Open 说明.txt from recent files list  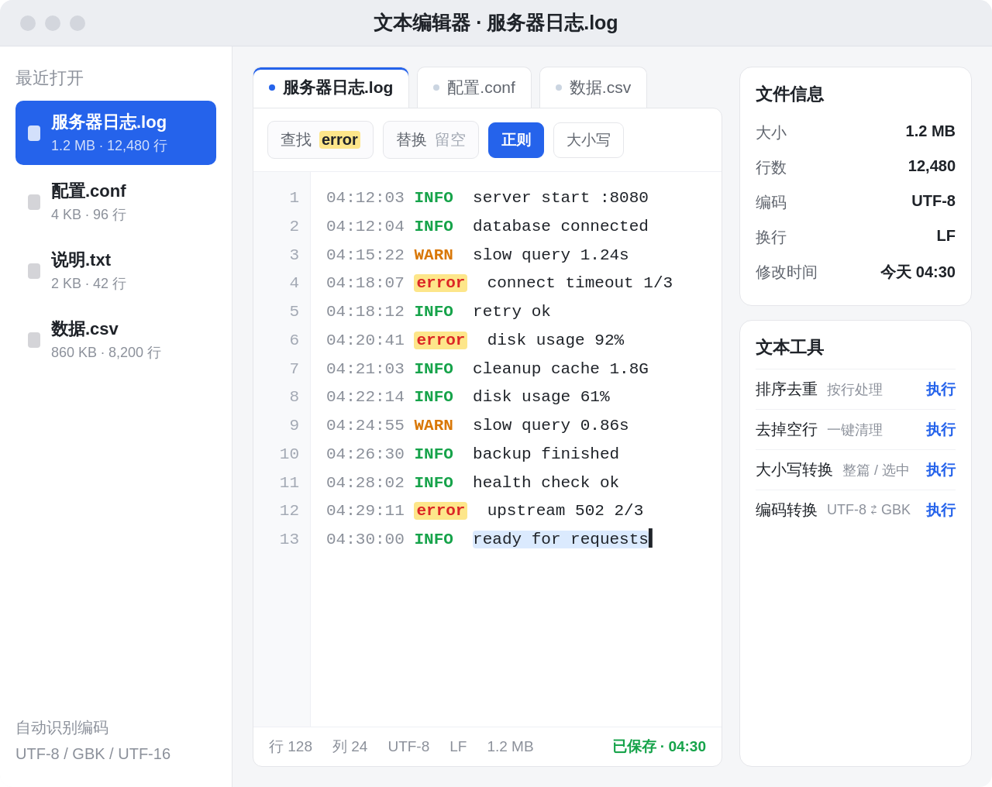point(115,271)
